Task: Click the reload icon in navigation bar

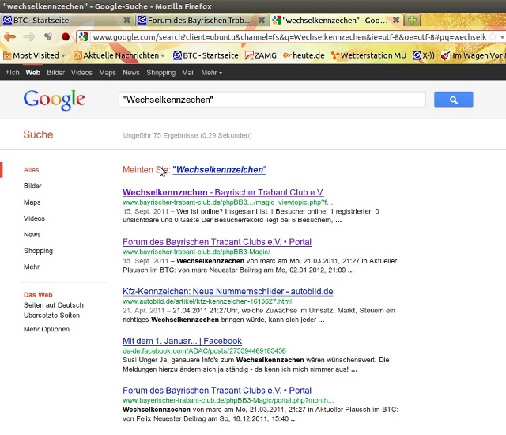Action: (x=48, y=37)
